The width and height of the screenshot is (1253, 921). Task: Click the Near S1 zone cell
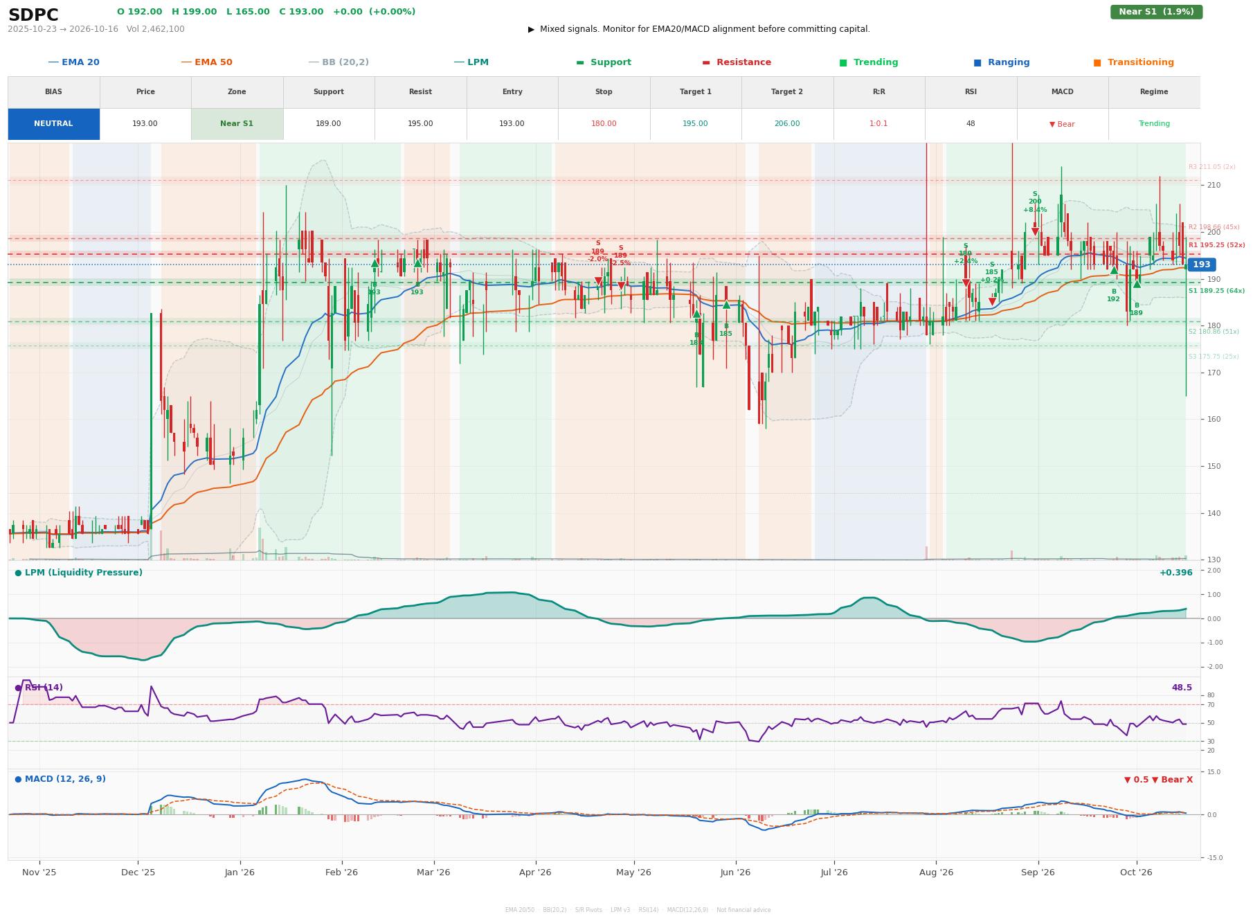(x=237, y=124)
